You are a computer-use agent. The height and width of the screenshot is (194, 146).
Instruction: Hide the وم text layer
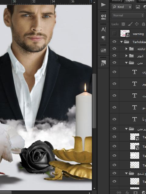(114, 84)
